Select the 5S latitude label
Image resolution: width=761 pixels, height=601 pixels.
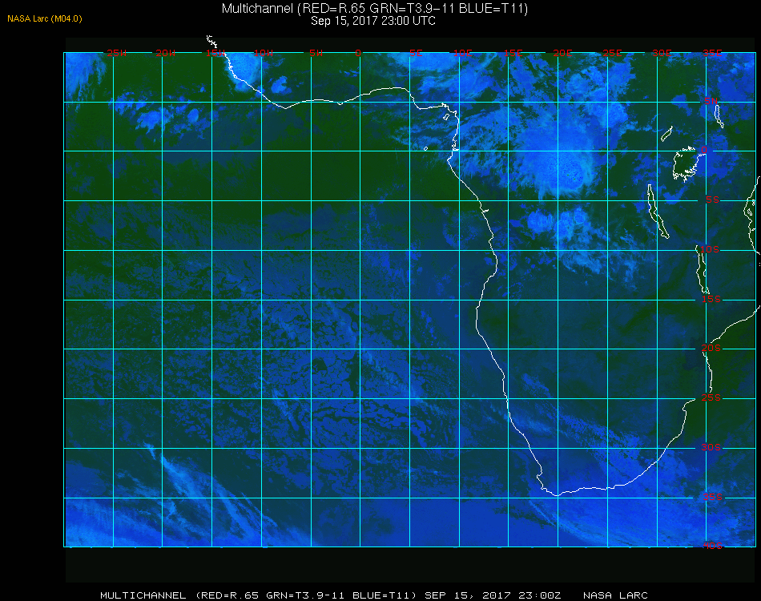[x=712, y=200]
